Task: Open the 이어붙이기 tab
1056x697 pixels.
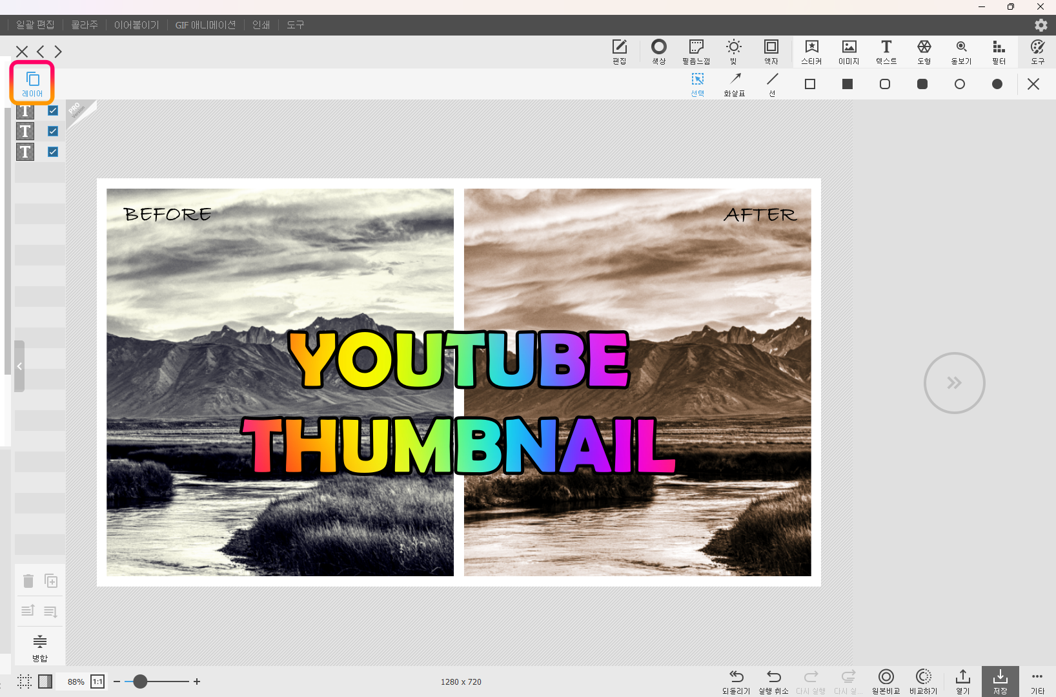Action: coord(136,25)
